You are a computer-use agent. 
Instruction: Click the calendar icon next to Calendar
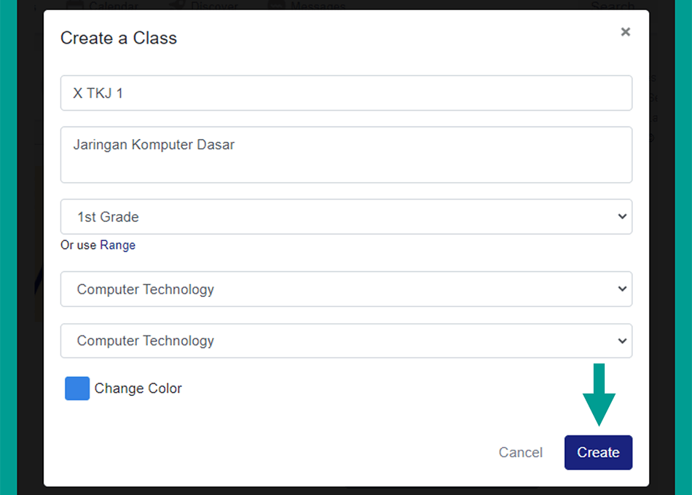74,5
